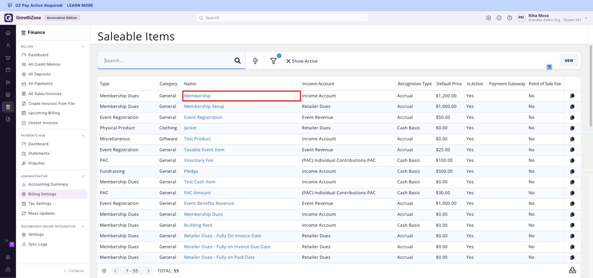
Task: Open Upcoming Billing
Action: (44, 113)
